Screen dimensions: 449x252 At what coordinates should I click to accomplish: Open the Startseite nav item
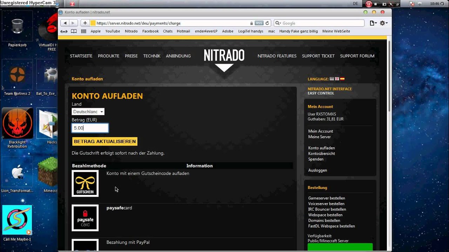tap(81, 56)
